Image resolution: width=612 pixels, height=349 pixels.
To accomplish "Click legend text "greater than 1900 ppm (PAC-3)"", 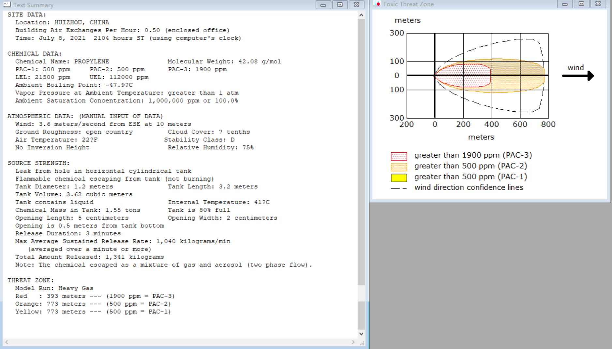I will (x=473, y=155).
